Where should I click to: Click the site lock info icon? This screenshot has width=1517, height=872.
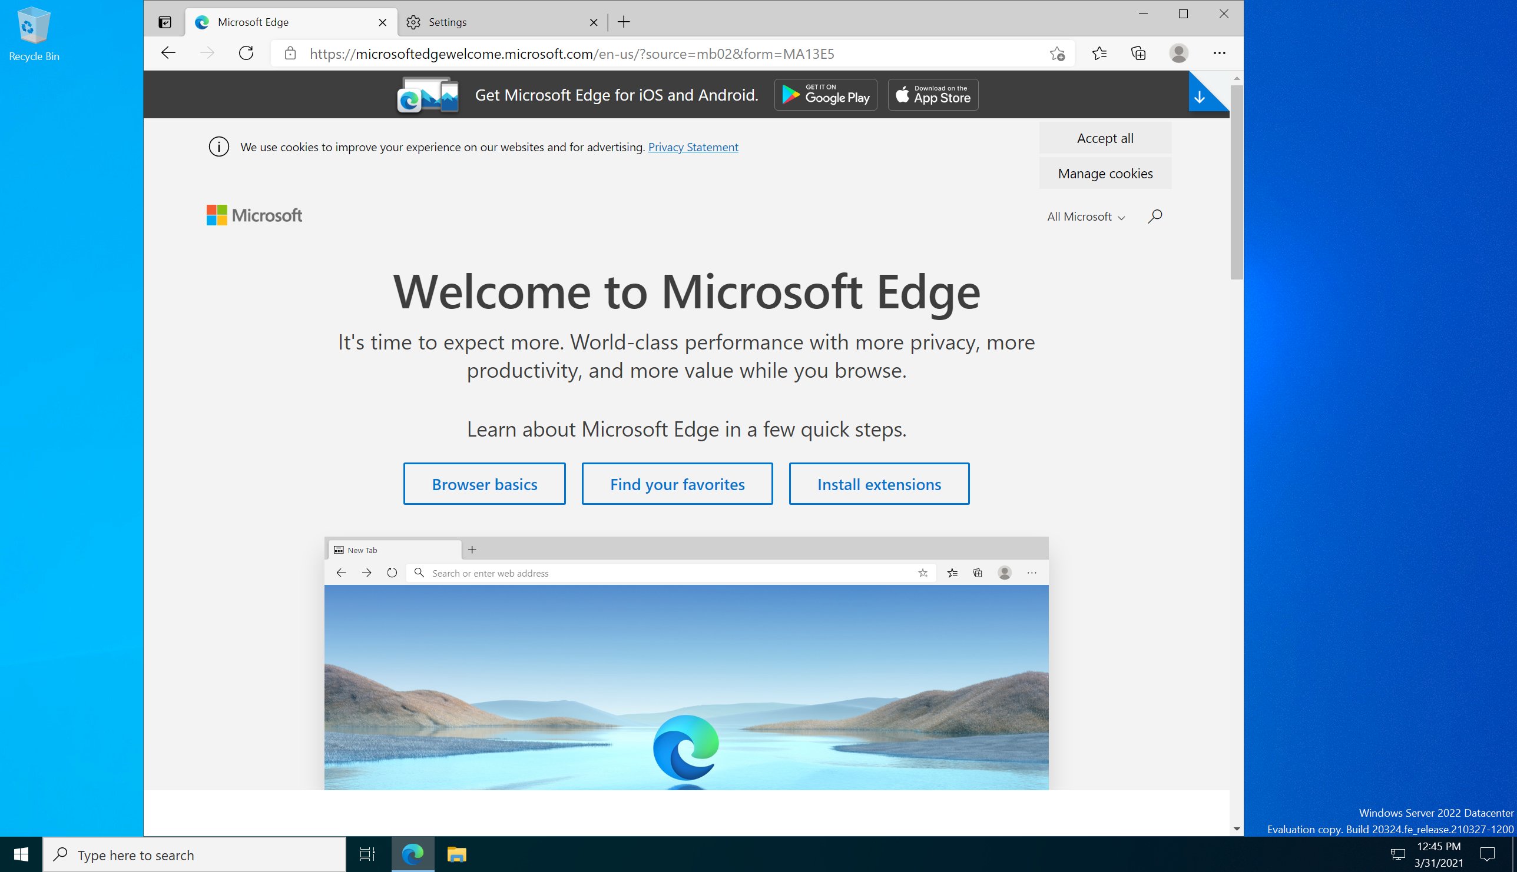pyautogui.click(x=290, y=54)
